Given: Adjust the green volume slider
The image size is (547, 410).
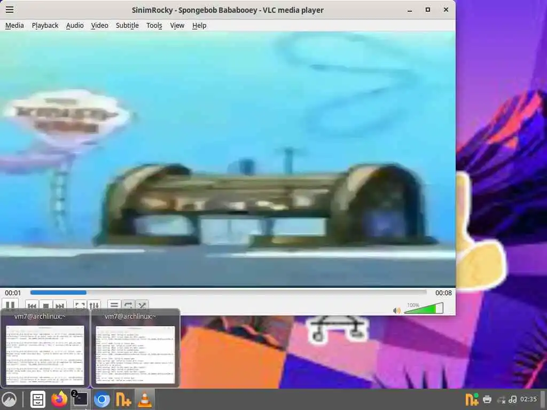Looking at the screenshot, I should coord(424,309).
